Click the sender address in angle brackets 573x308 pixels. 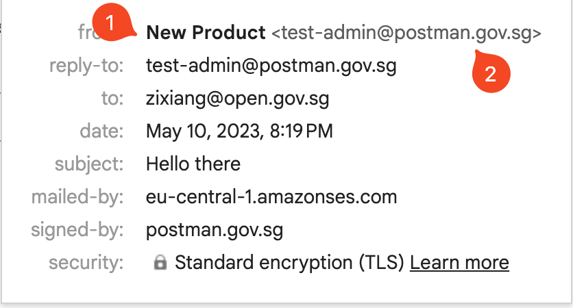pos(406,34)
